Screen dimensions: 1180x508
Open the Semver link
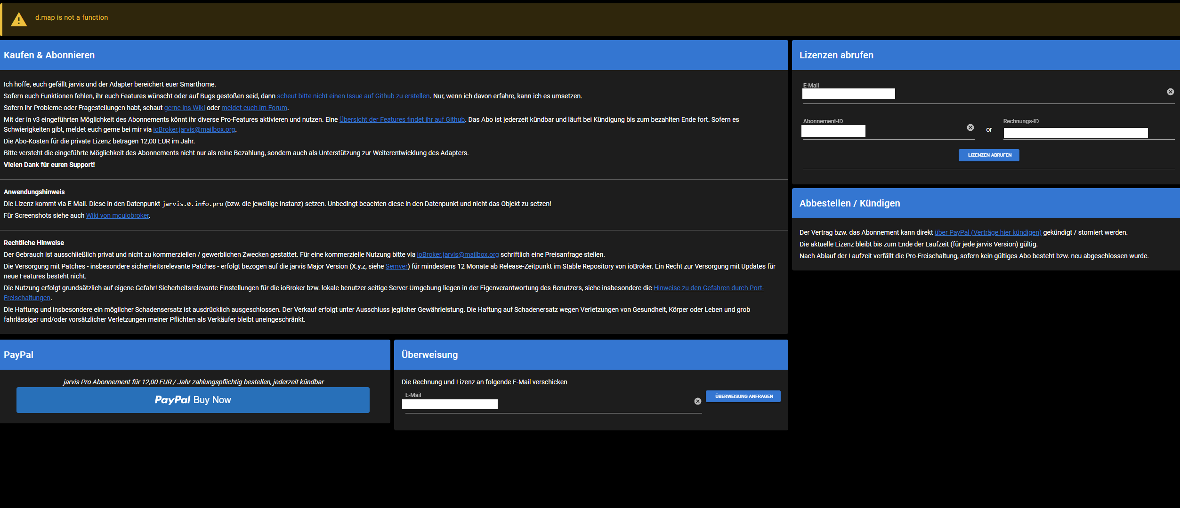pos(396,266)
